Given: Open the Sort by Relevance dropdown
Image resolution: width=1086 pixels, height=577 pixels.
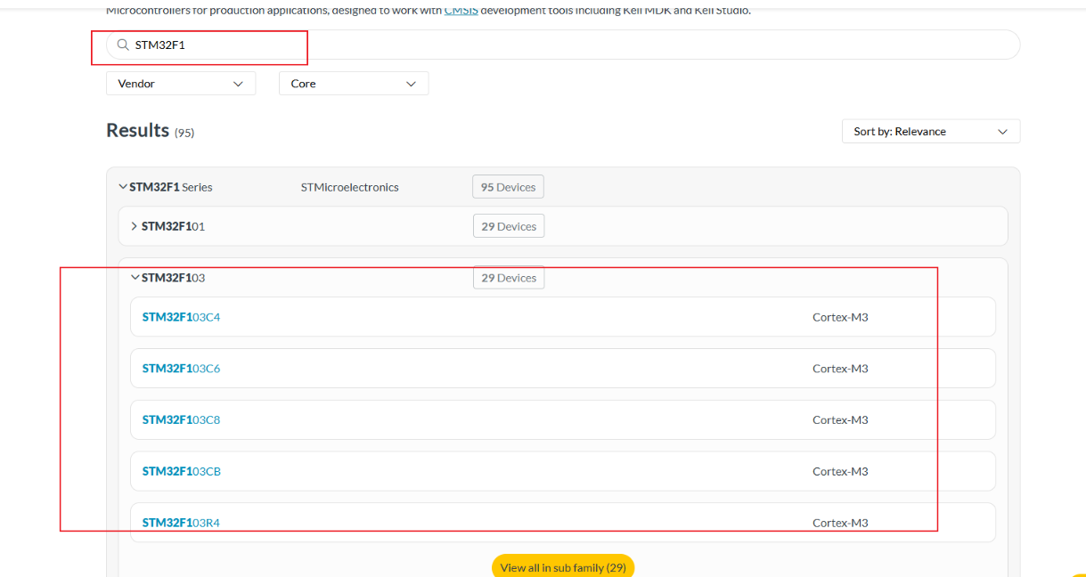Looking at the screenshot, I should (x=931, y=131).
